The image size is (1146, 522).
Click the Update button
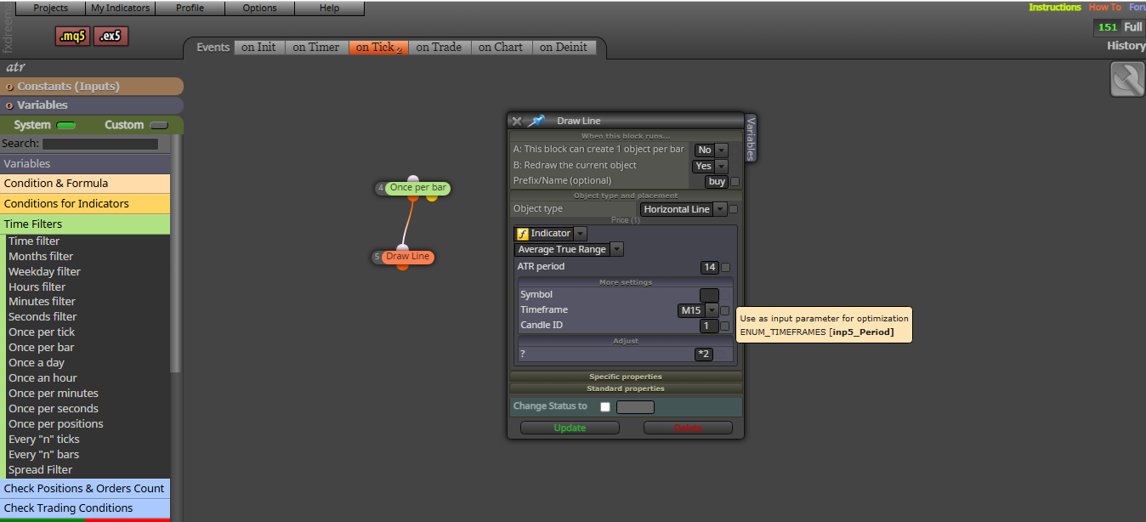(570, 428)
